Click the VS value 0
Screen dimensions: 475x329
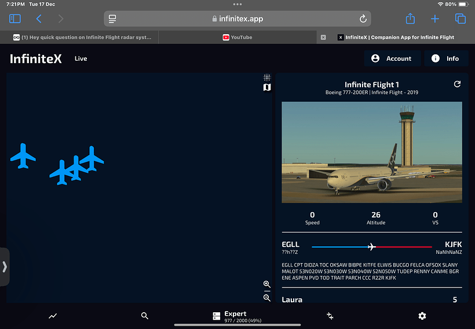[x=435, y=215]
